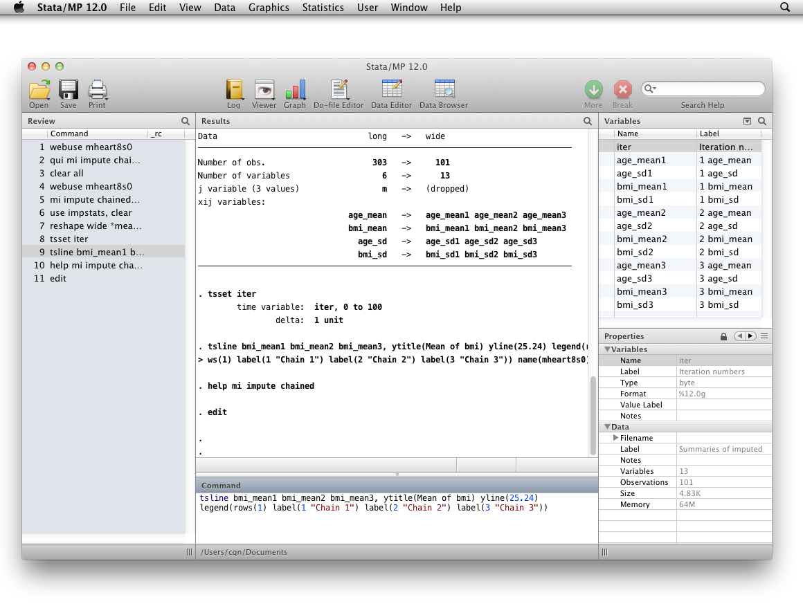Select review command 'reshape wide *mea…'
This screenshot has height=606, width=803.
click(103, 226)
